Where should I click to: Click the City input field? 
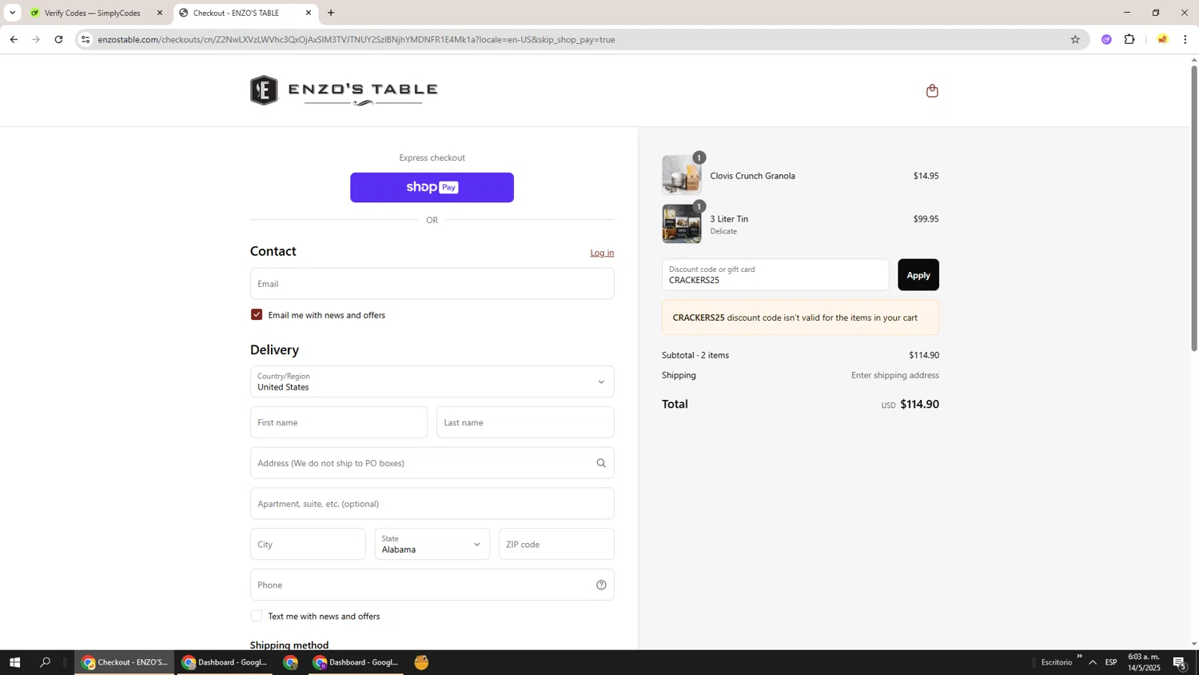pyautogui.click(x=308, y=544)
